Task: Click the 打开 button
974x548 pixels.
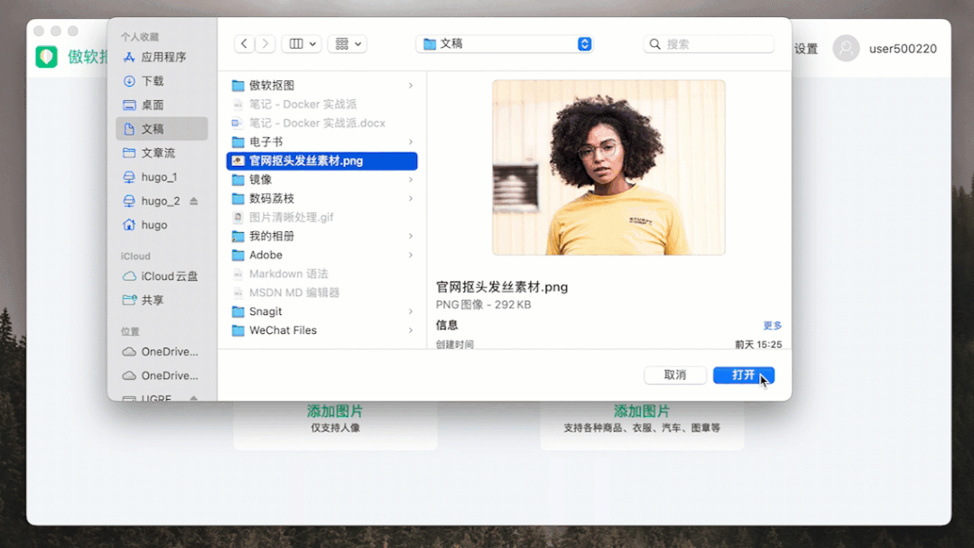Action: [744, 375]
